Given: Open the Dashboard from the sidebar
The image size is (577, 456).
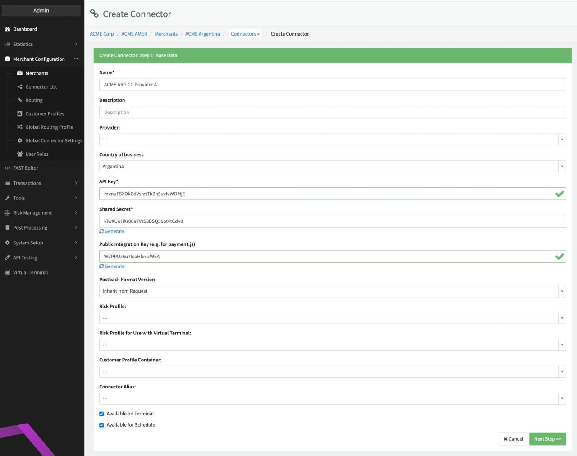Looking at the screenshot, I should (x=25, y=29).
